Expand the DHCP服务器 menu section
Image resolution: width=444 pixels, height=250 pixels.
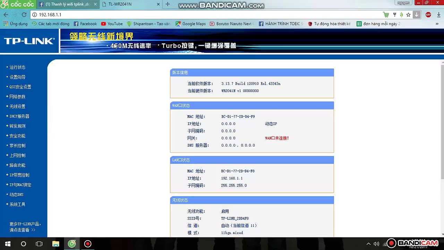pos(19,116)
